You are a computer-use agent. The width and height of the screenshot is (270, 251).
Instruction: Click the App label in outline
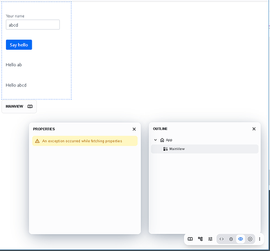[x=169, y=140]
